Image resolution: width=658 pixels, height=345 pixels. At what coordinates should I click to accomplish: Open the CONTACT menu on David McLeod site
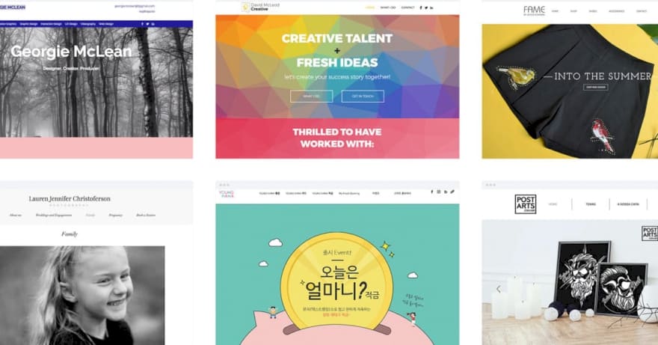click(x=408, y=7)
